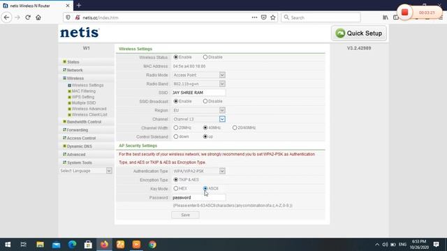Show hidden tray icons chevron
Screen dimensions: 447x251
click(377, 245)
